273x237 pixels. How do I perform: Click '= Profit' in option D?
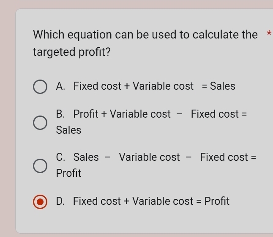213,201
